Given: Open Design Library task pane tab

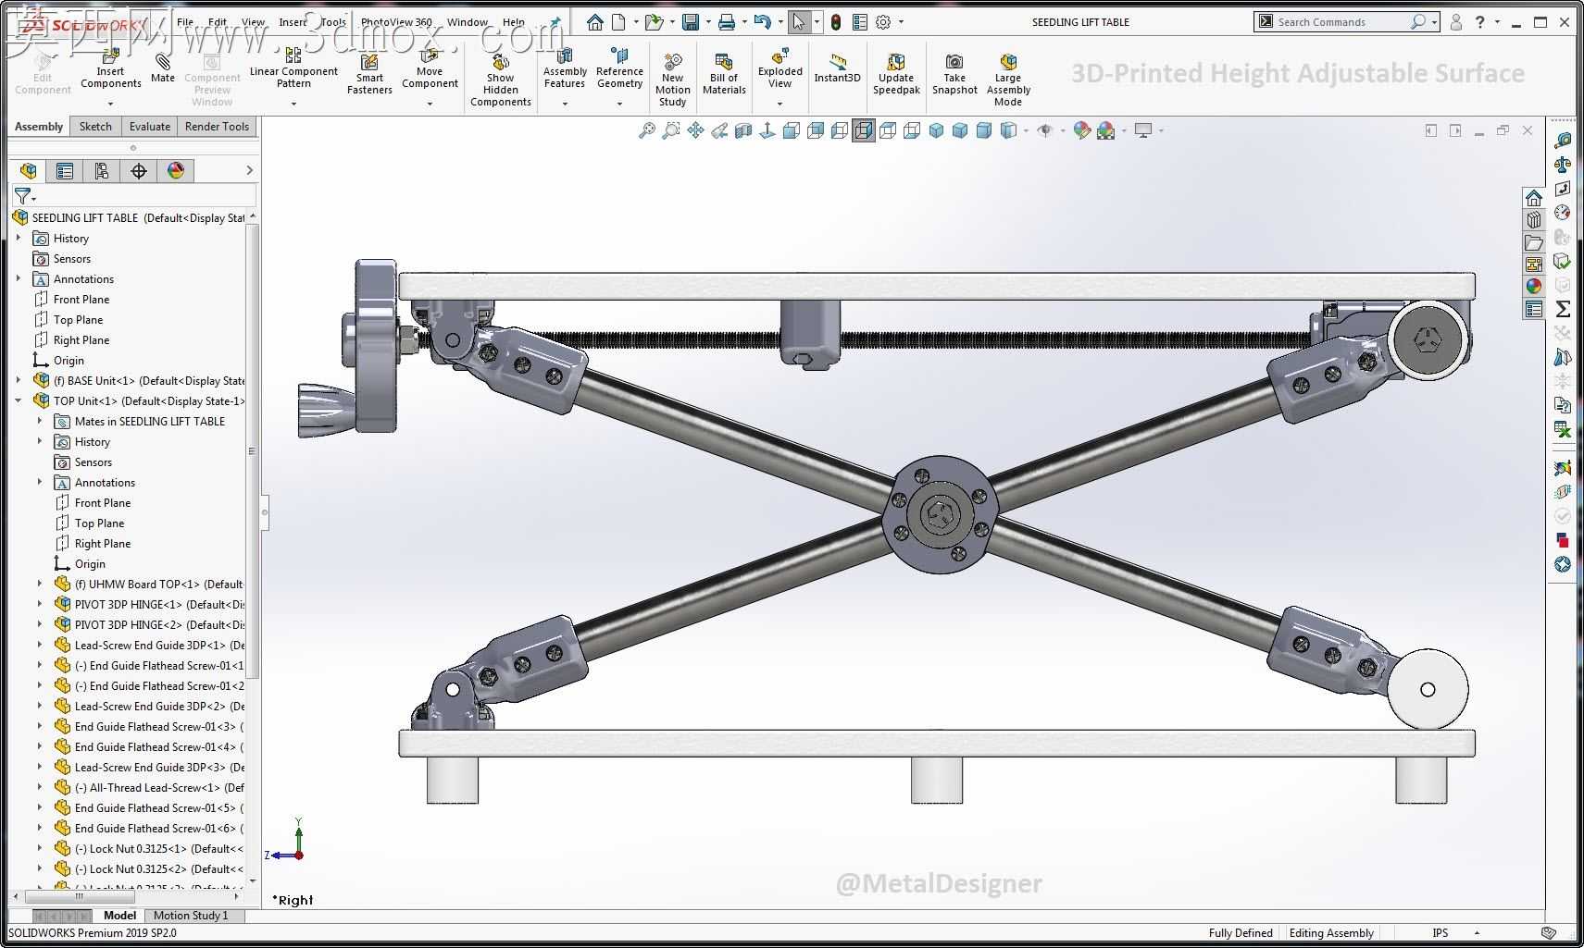Looking at the screenshot, I should tap(1534, 220).
